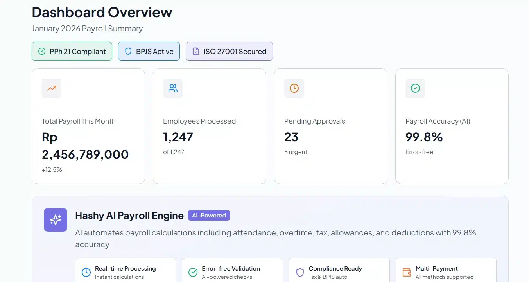Click the Hashy AI Payroll Engine heading
Screen dimensions: 529x282
tap(129, 216)
